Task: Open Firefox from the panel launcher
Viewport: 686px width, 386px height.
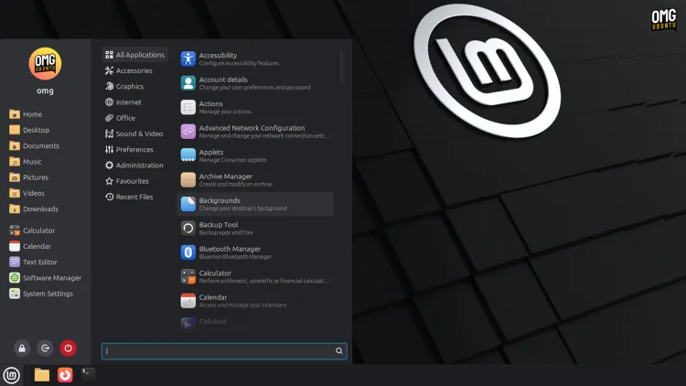Action: point(65,375)
